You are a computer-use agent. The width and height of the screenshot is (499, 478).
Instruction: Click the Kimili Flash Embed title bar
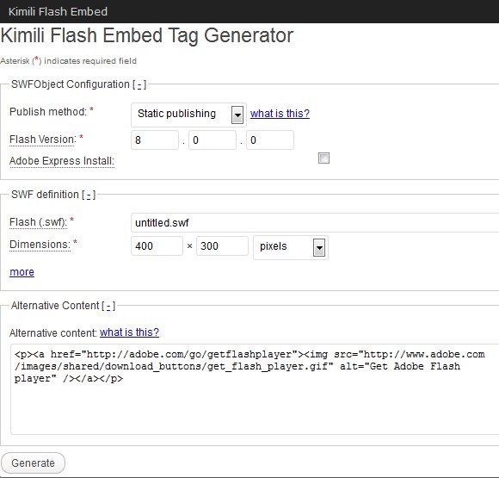pyautogui.click(x=249, y=11)
